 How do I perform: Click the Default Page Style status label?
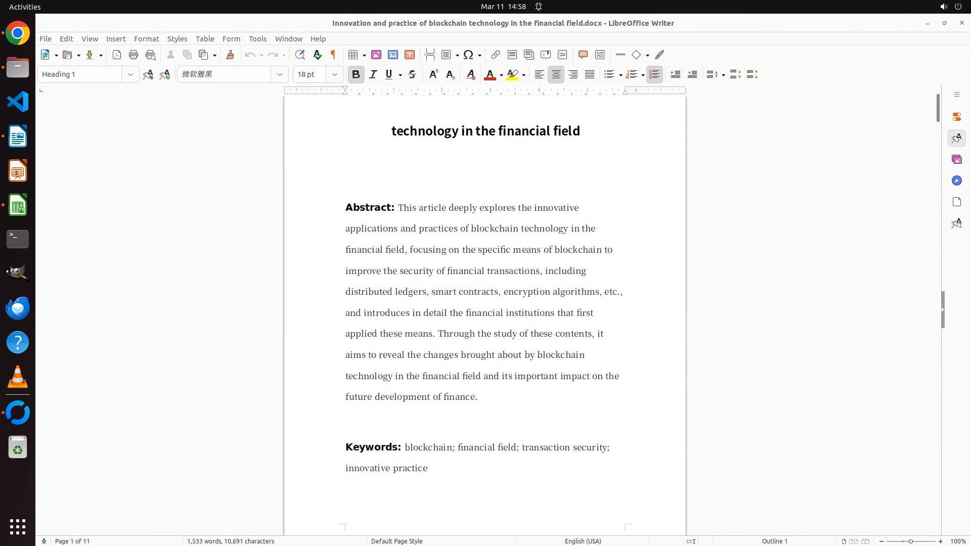pyautogui.click(x=396, y=541)
